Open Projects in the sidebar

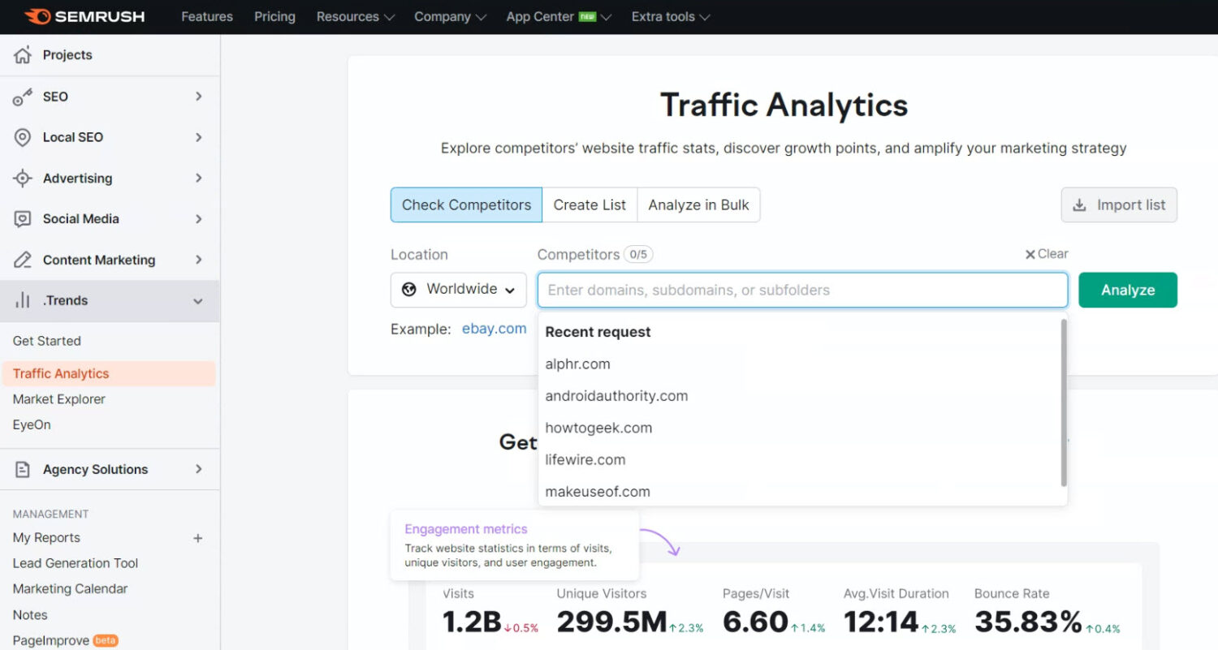tap(67, 55)
